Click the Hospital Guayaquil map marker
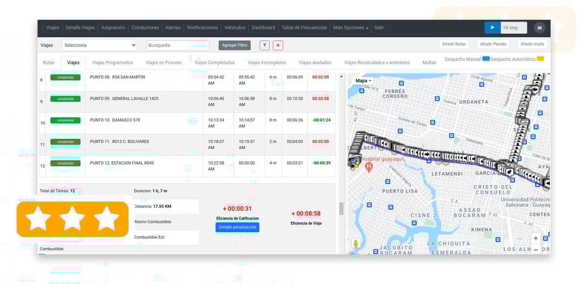Viewport: 587px width, 284px height. click(369, 167)
